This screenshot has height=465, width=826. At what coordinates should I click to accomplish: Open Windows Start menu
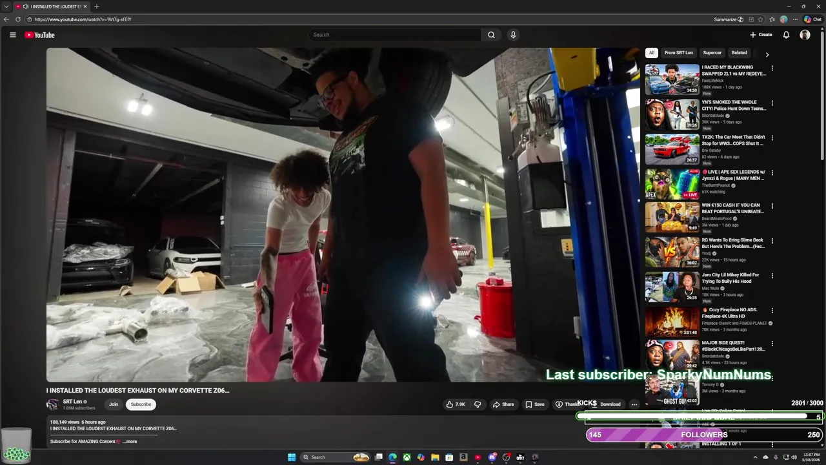pyautogui.click(x=292, y=457)
